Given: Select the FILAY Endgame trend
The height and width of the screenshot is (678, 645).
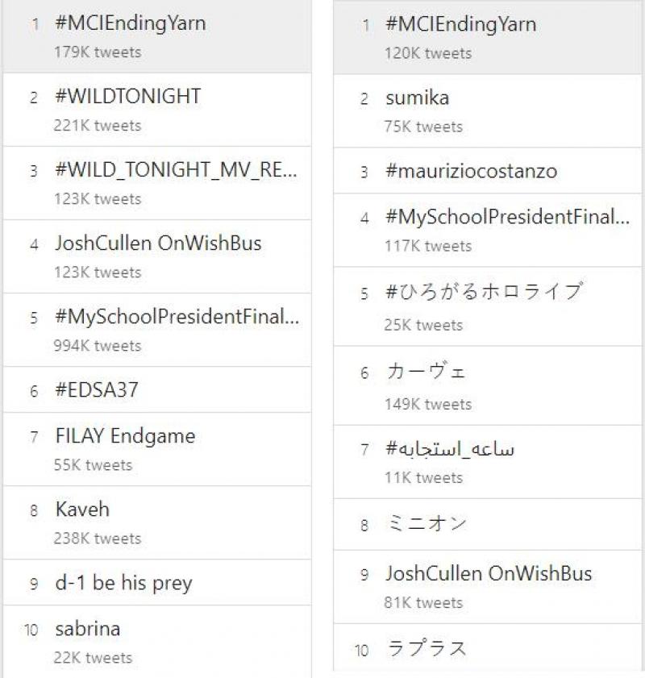Looking at the screenshot, I should [x=125, y=436].
